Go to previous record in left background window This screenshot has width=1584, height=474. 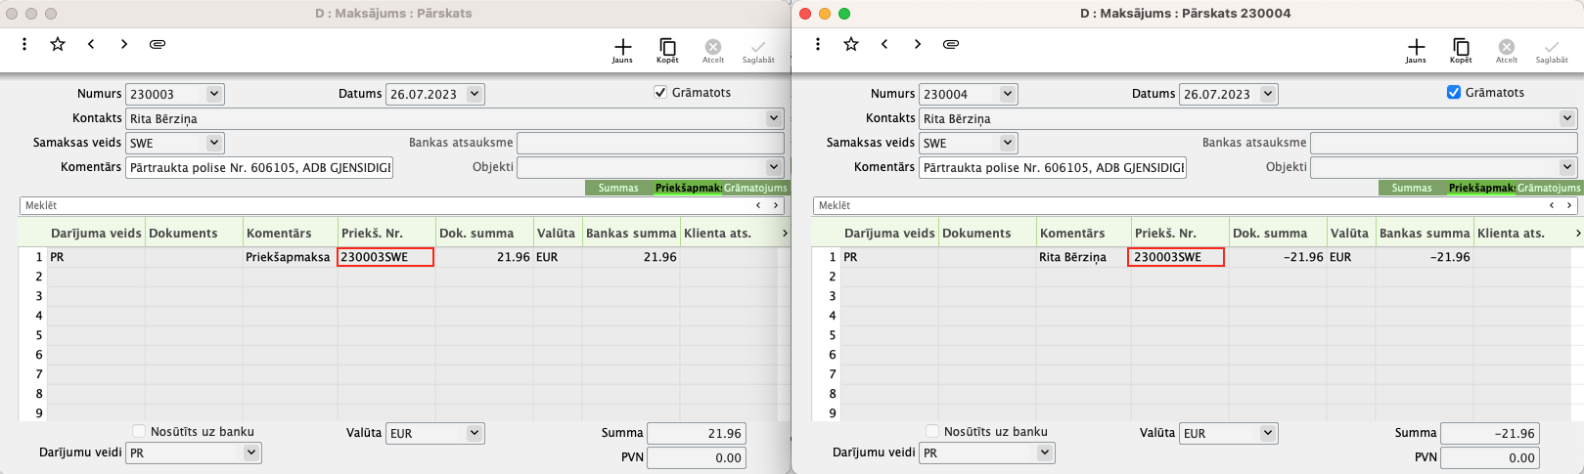coord(91,44)
